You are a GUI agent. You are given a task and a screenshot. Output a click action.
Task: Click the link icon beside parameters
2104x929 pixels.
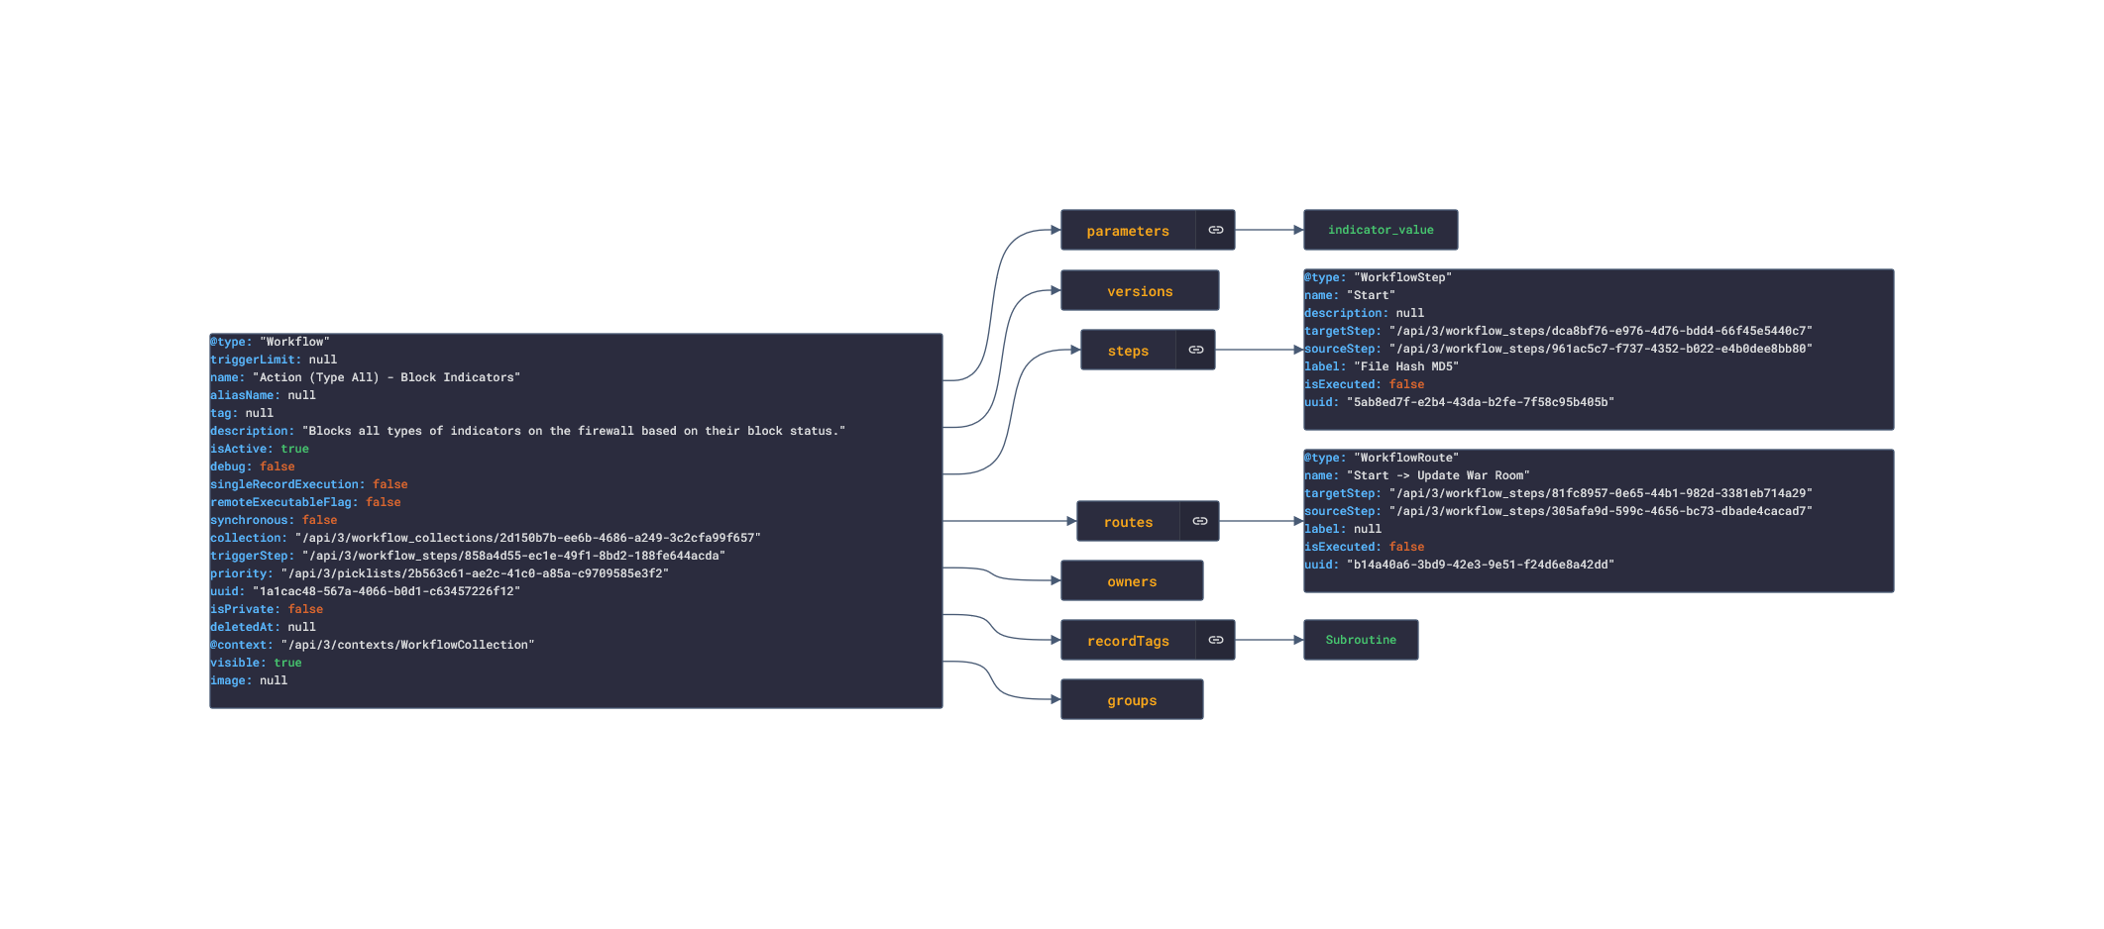[x=1215, y=230]
